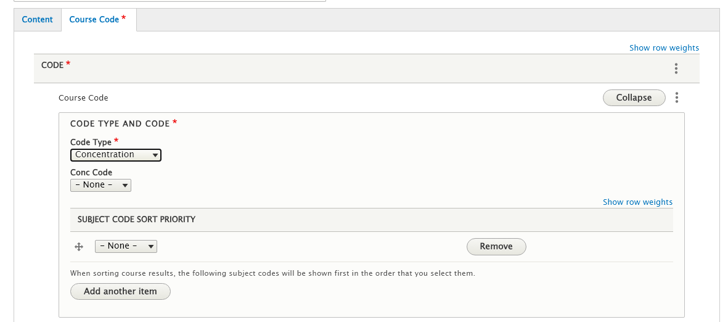
Task: Select the Course Code tab
Action: [x=97, y=20]
